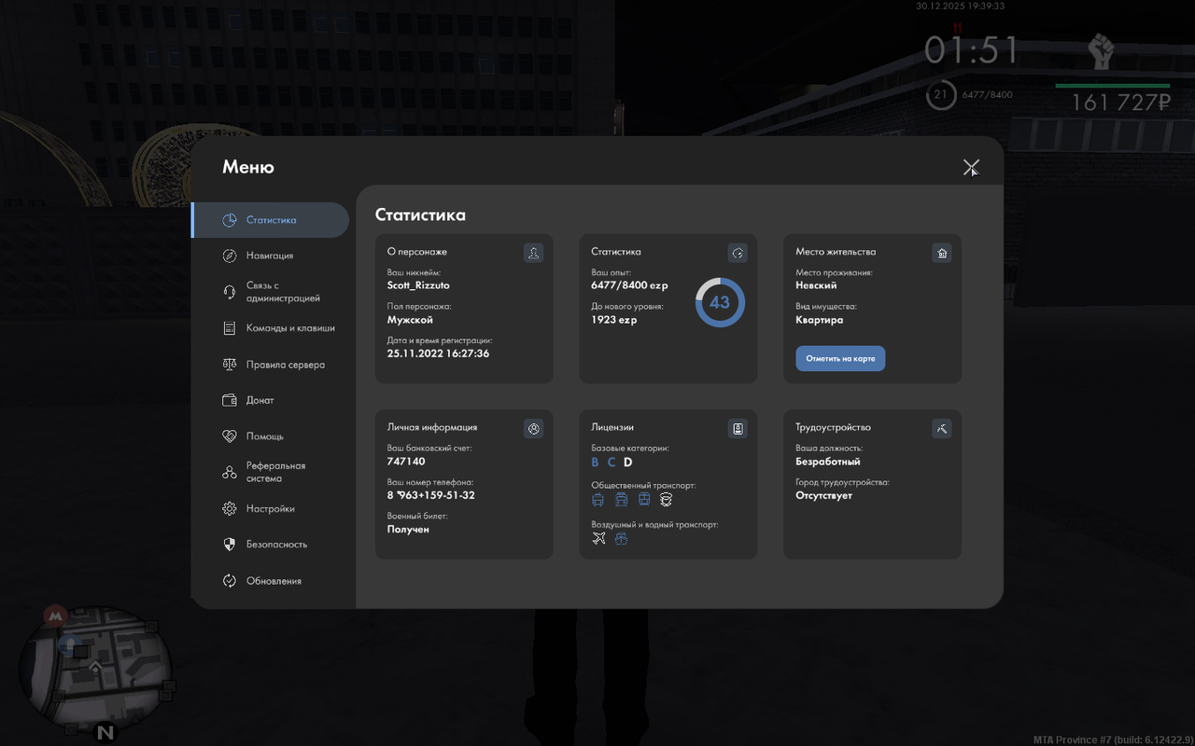Click the level 21 circle in HUD
1195x746 pixels.
(941, 94)
